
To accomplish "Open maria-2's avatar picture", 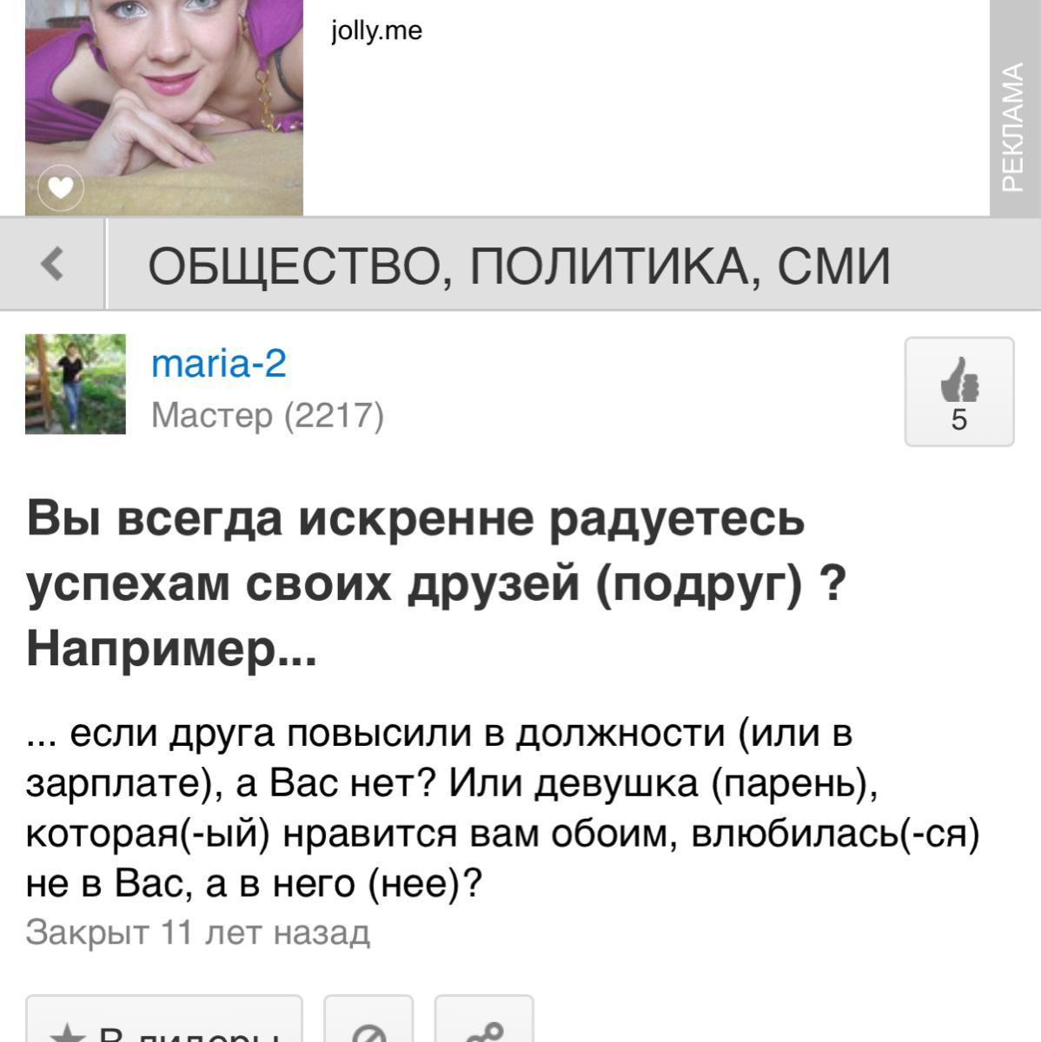I will 76,384.
